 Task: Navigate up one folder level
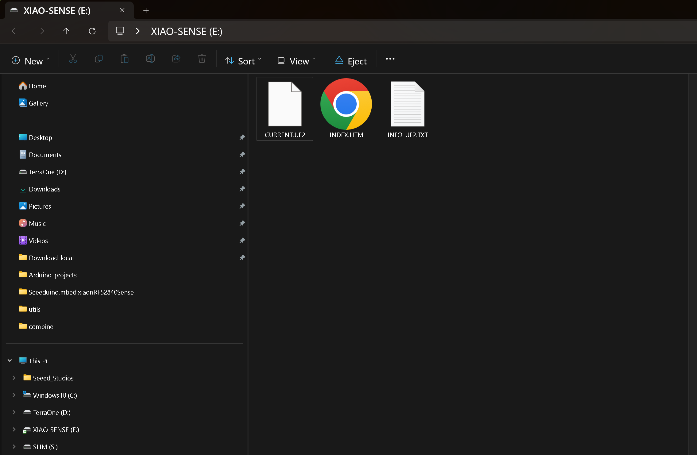[66, 31]
